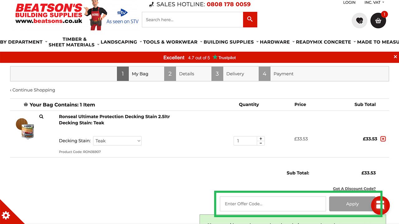Viewport: 399px width, 224px height.
Task: Close the Trustpilot banner
Action: click(x=395, y=57)
